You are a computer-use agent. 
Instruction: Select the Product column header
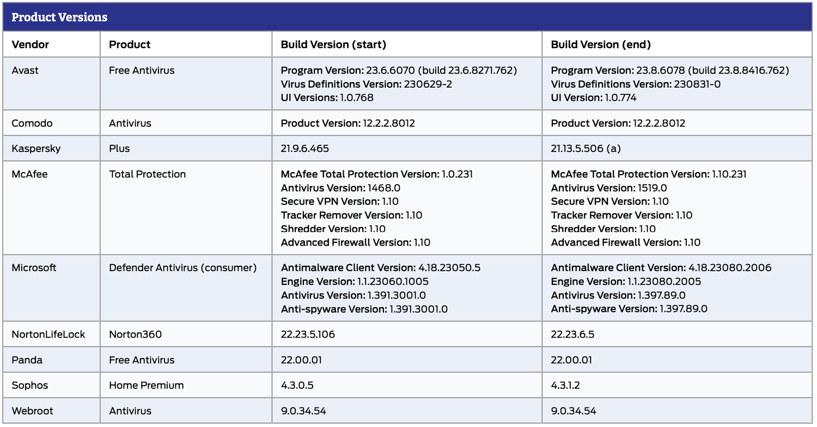point(130,45)
